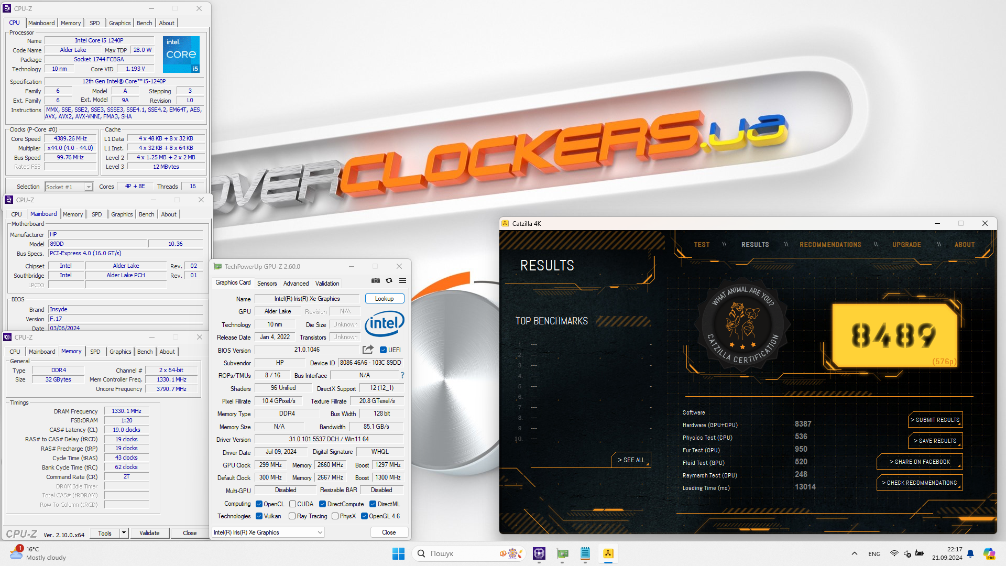Switch to the Advanced tab in GPU-Z
The height and width of the screenshot is (566, 1006).
(x=296, y=284)
